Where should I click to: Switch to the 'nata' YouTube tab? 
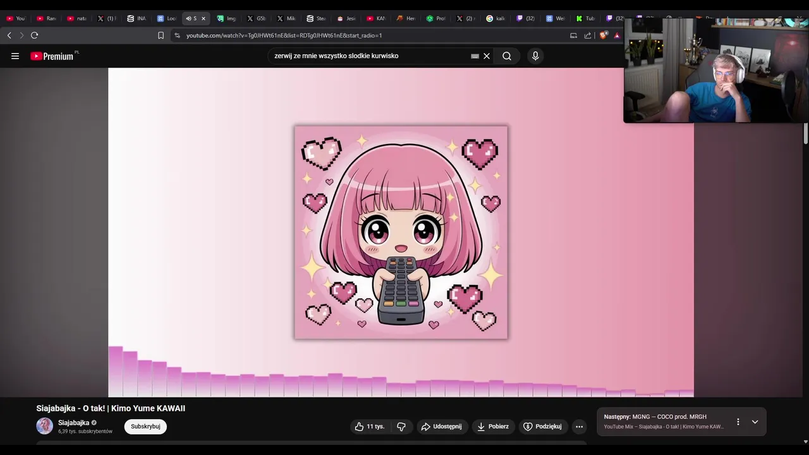[x=76, y=18]
